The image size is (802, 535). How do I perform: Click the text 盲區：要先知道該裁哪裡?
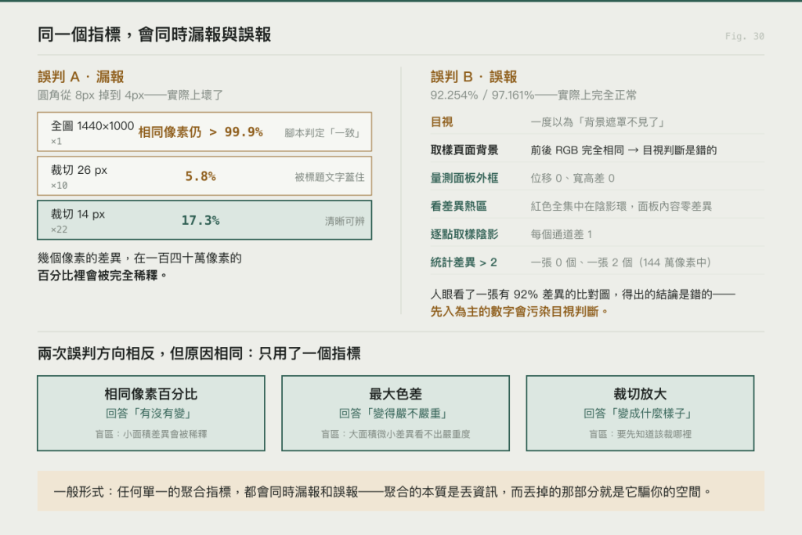pyautogui.click(x=640, y=434)
